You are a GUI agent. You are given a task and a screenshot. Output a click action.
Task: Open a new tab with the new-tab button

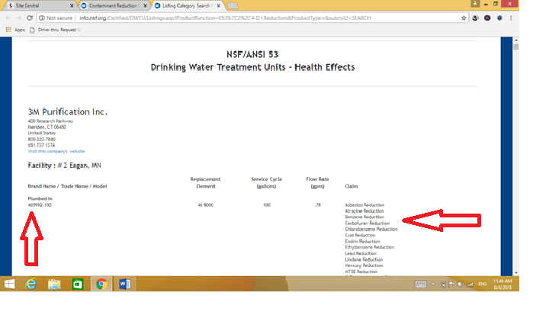[233, 6]
